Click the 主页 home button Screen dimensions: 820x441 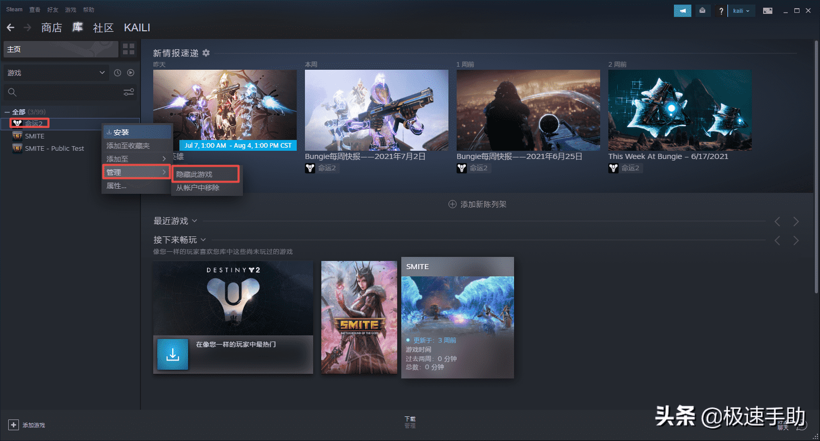pos(61,49)
